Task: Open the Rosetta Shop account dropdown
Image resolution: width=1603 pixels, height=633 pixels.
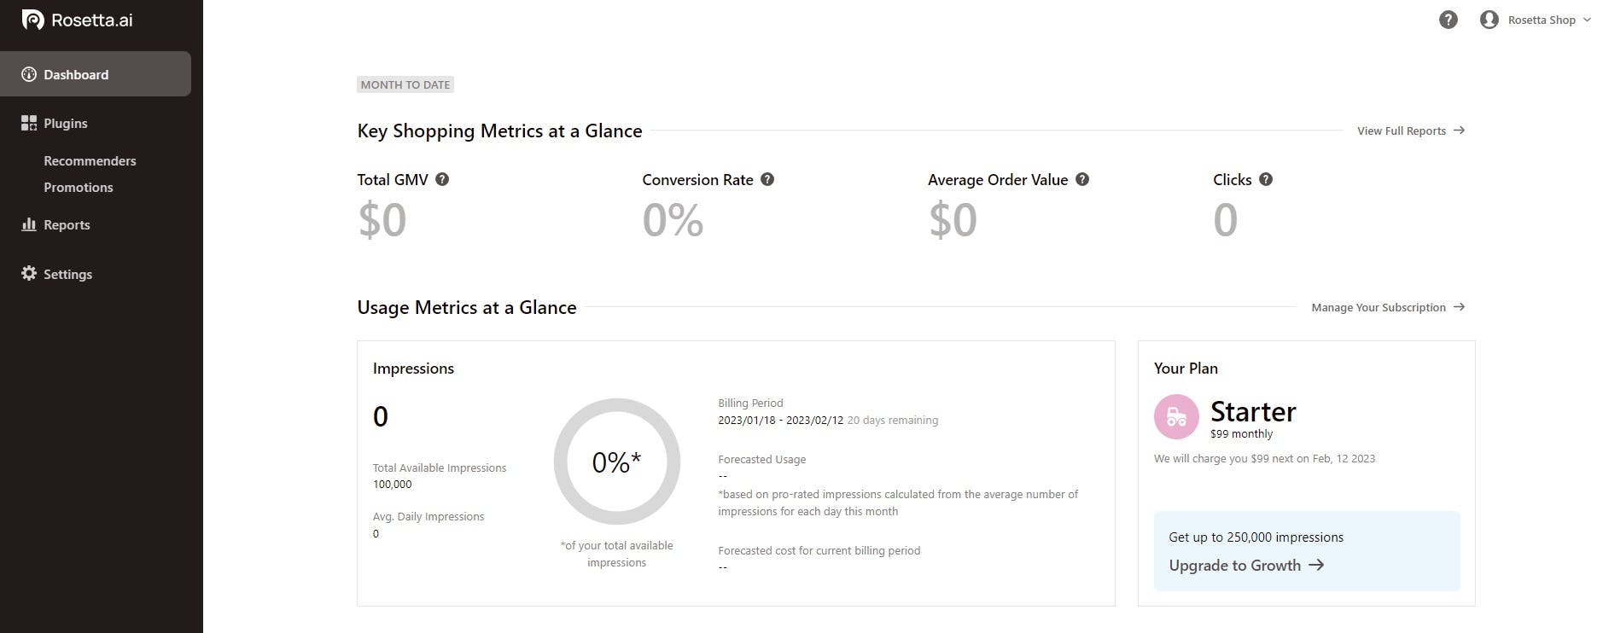Action: [x=1542, y=19]
